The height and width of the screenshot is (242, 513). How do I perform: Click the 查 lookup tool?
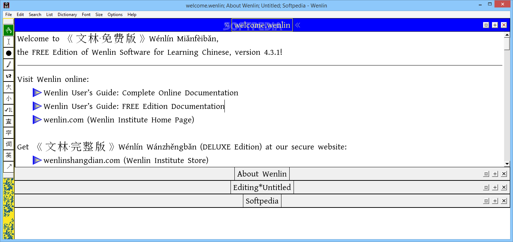coord(9,121)
